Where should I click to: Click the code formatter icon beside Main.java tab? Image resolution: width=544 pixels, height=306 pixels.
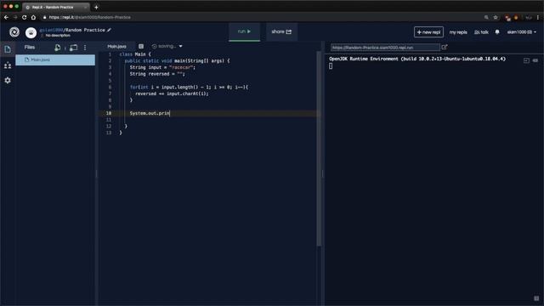(x=141, y=46)
